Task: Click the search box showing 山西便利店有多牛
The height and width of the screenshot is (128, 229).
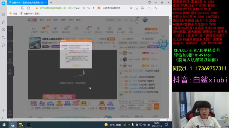Action: coord(112,8)
